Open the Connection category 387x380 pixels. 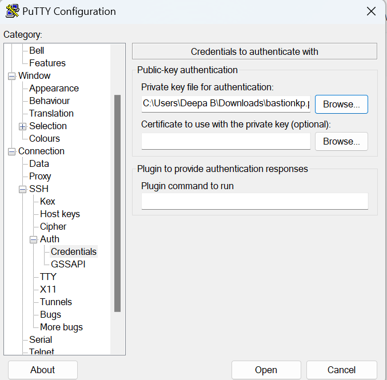click(41, 151)
